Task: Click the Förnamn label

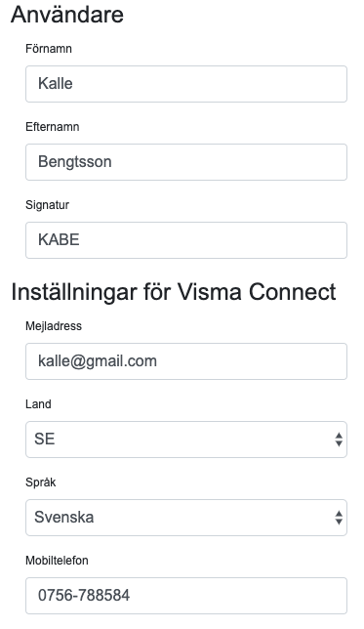Action: (49, 49)
